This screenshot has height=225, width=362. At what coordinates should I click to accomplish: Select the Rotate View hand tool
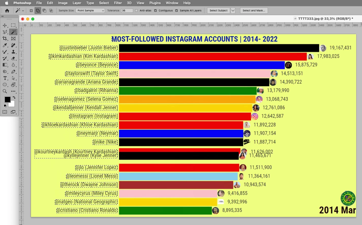point(13,85)
